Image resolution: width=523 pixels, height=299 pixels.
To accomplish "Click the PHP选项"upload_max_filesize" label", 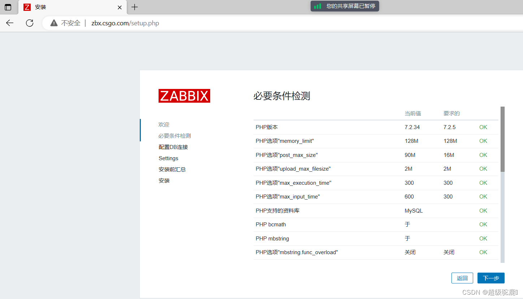I will [293, 169].
